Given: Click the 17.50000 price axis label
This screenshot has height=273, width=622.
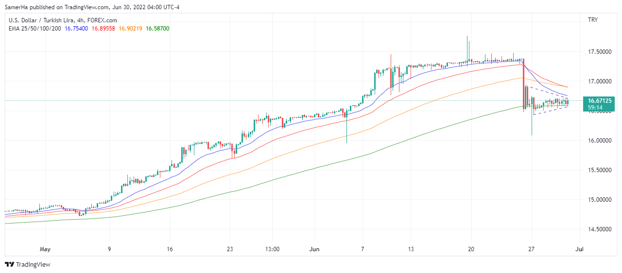Looking at the screenshot, I should tap(598, 51).
